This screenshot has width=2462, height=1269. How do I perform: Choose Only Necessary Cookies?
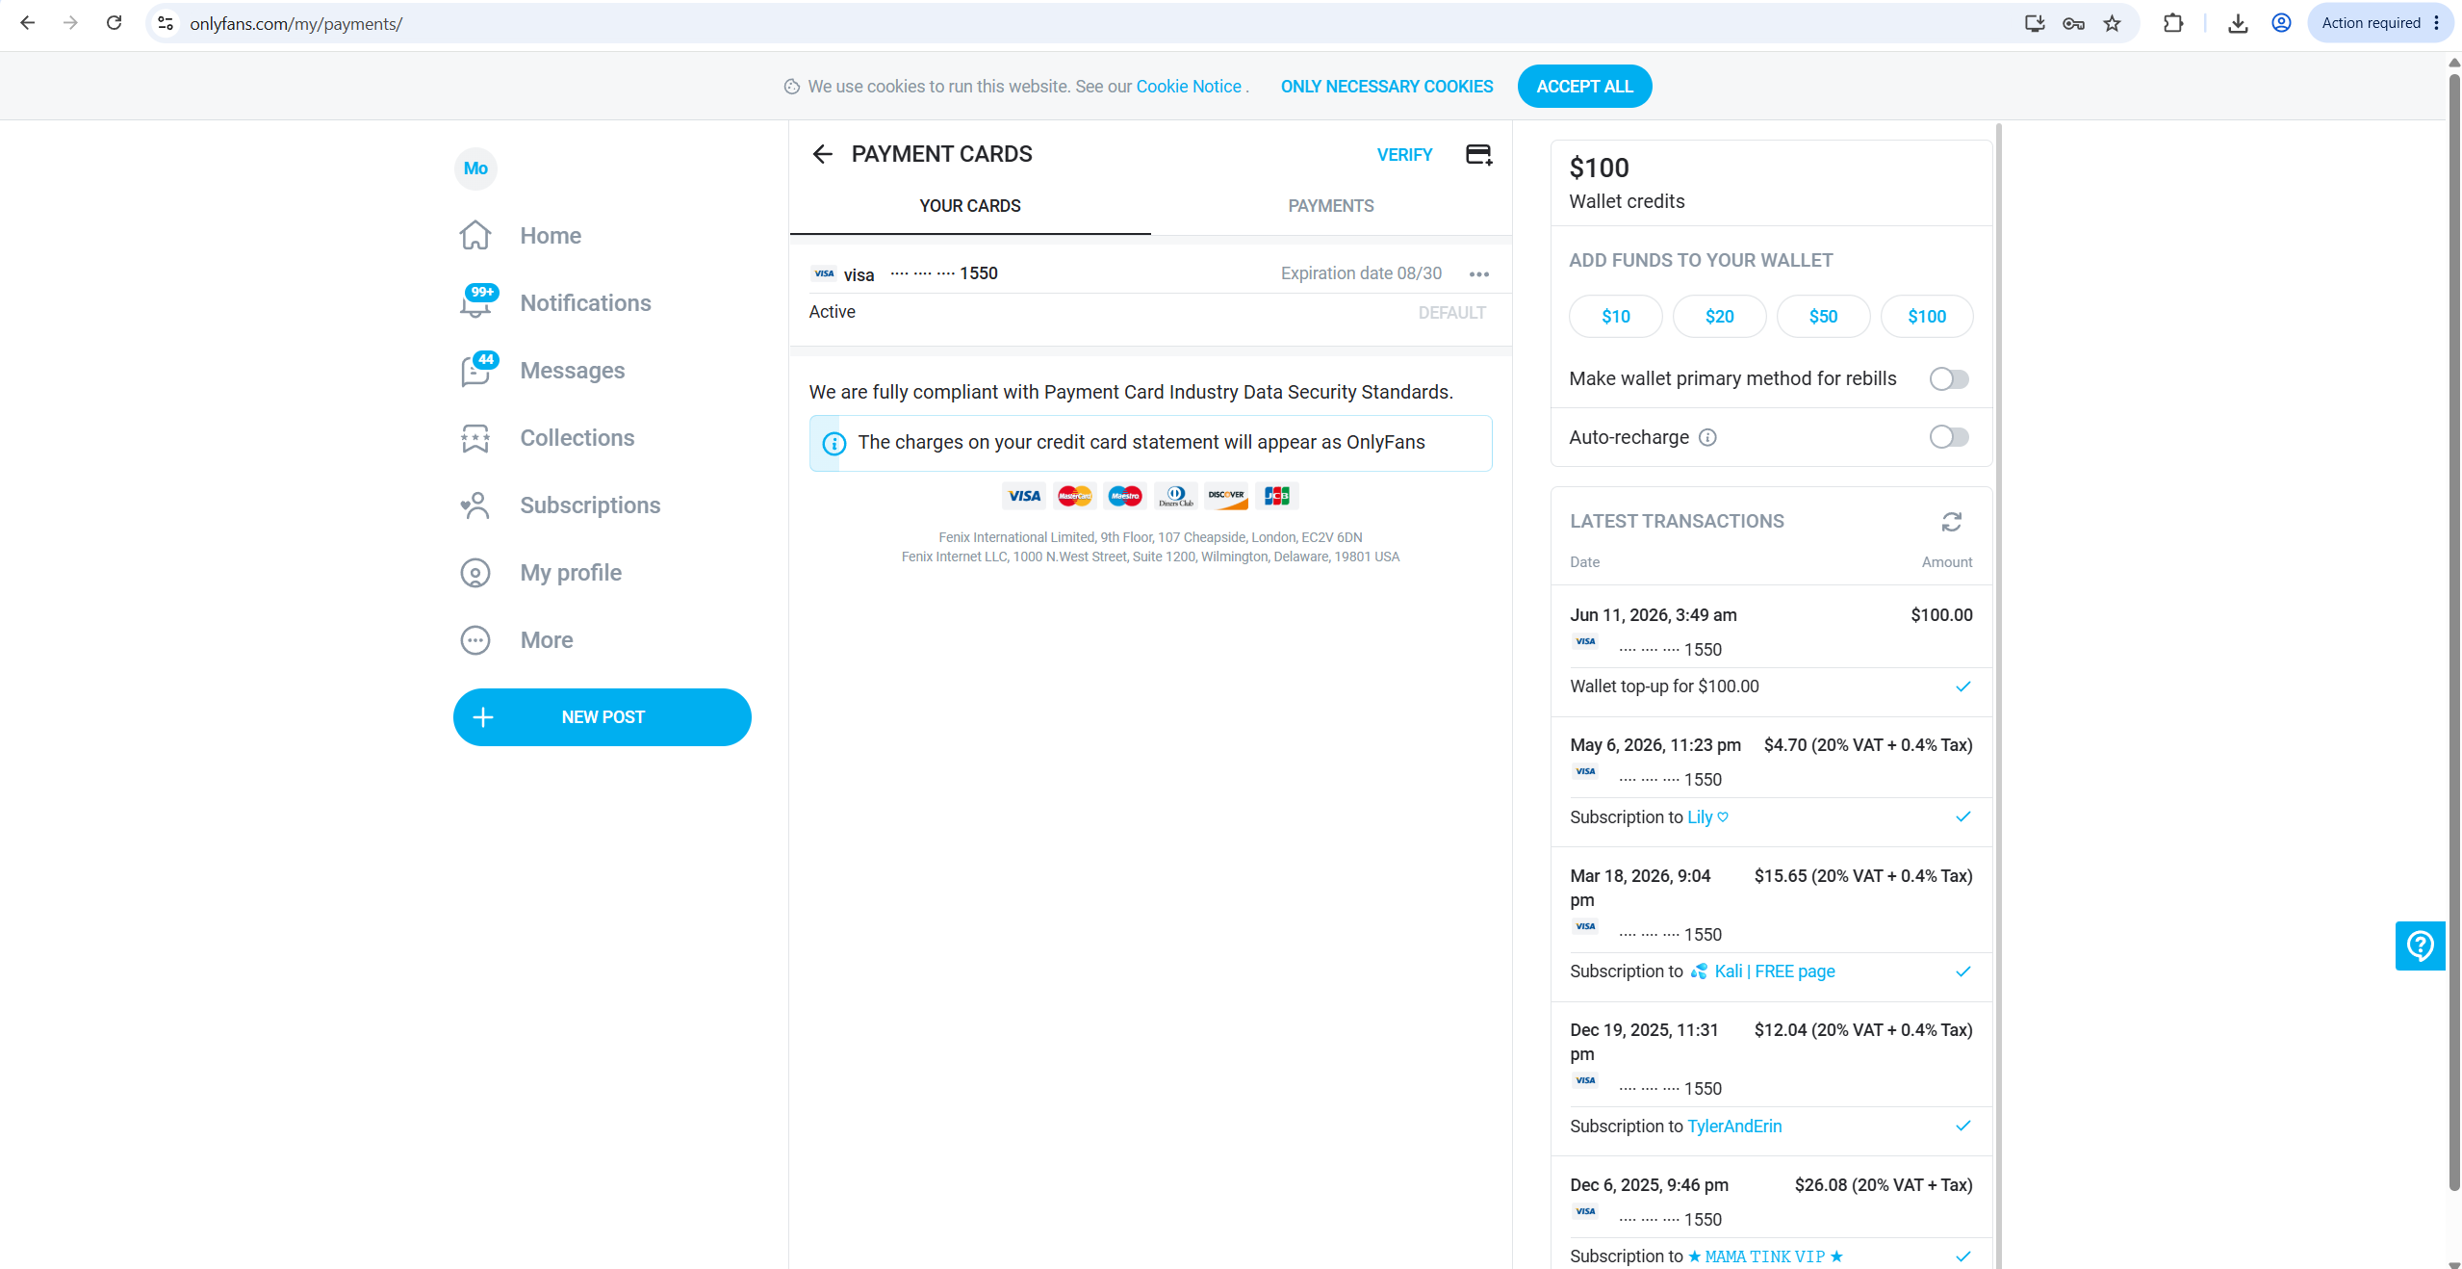(x=1387, y=87)
